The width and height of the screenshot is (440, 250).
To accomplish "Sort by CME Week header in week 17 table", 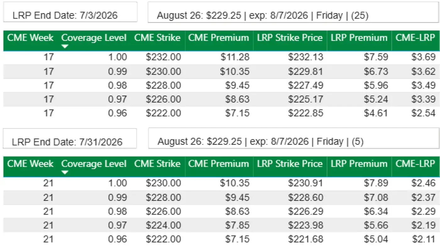I will (30, 38).
